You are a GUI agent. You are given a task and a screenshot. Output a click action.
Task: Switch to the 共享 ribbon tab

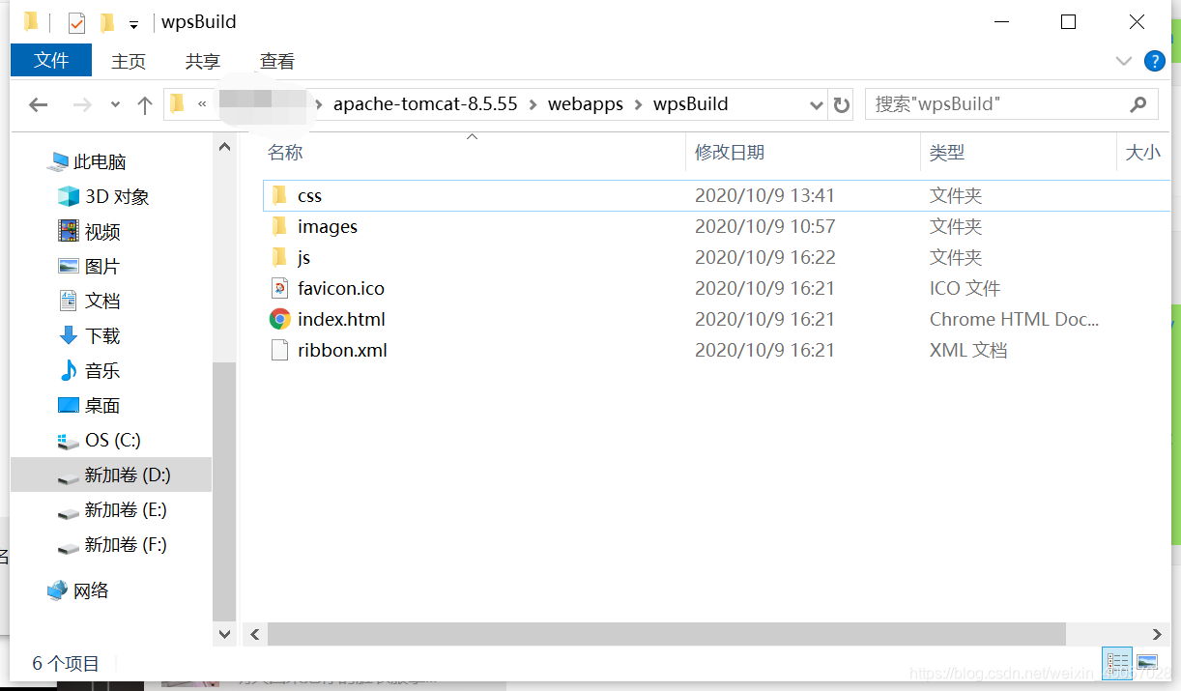(x=203, y=61)
